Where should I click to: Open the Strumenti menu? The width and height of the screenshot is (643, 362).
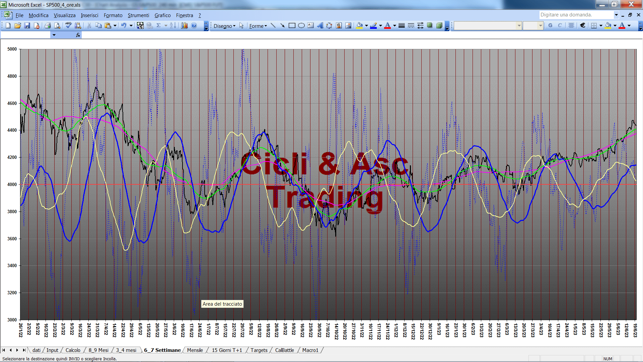point(138,15)
